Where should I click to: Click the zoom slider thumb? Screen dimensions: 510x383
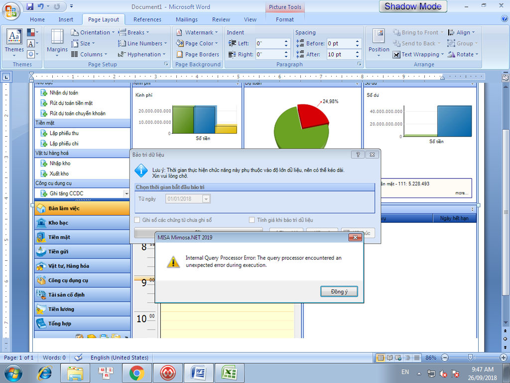[x=470, y=358]
